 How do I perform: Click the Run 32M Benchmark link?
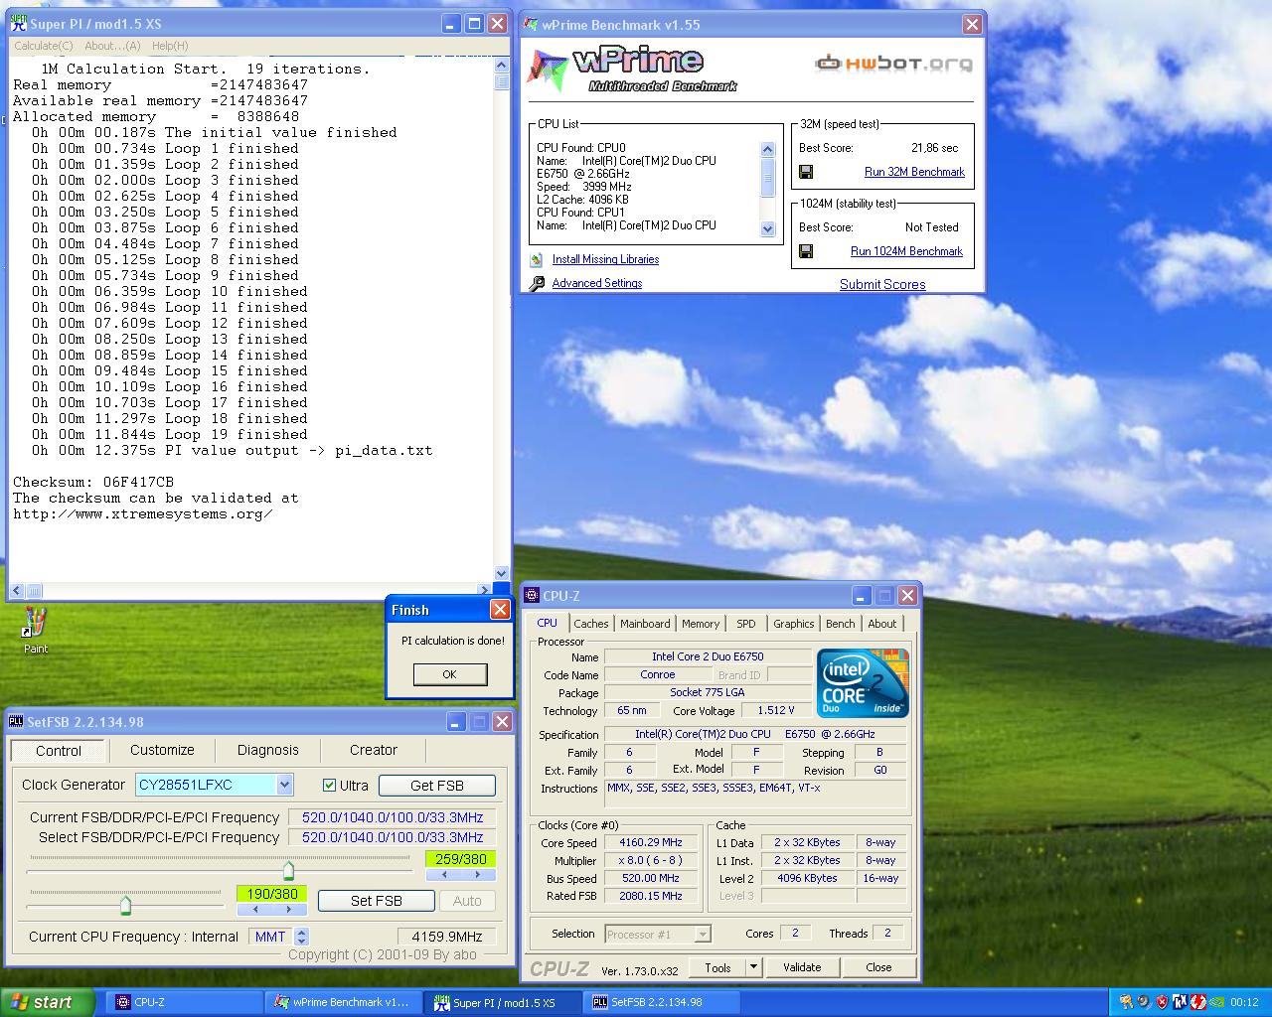pyautogui.click(x=914, y=172)
